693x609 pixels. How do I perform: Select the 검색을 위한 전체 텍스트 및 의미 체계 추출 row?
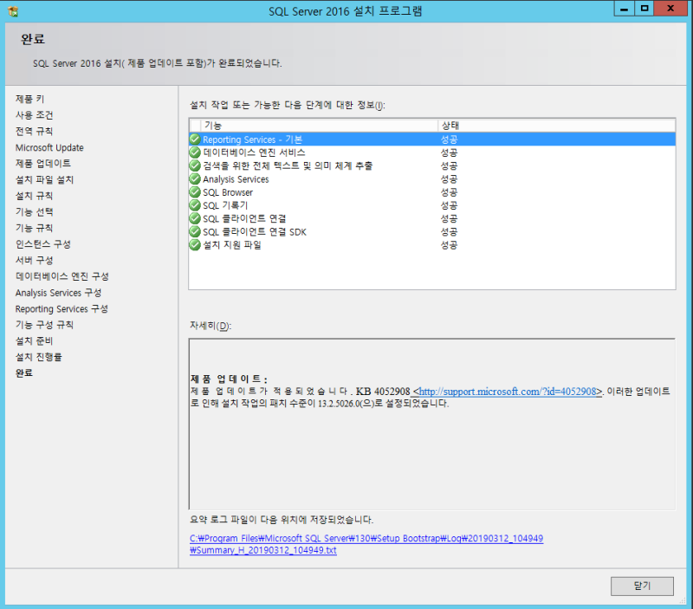tap(288, 166)
